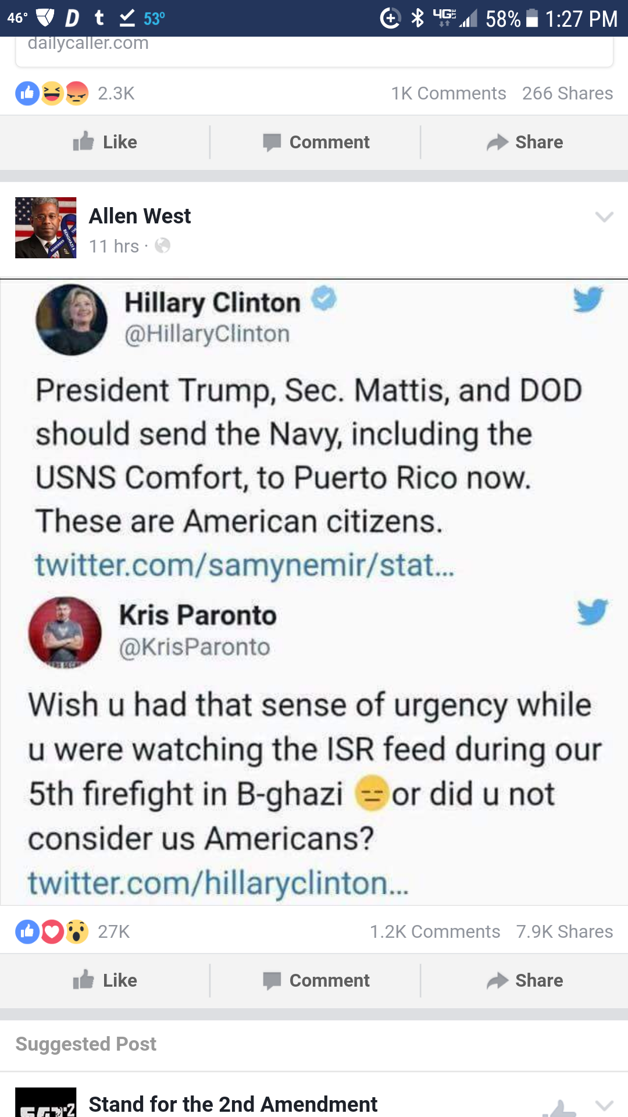
Task: Open the Allen West page name
Action: tap(140, 216)
